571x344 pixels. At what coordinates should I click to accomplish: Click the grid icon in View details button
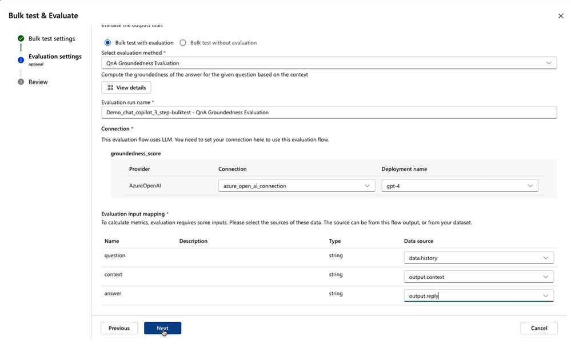point(110,88)
